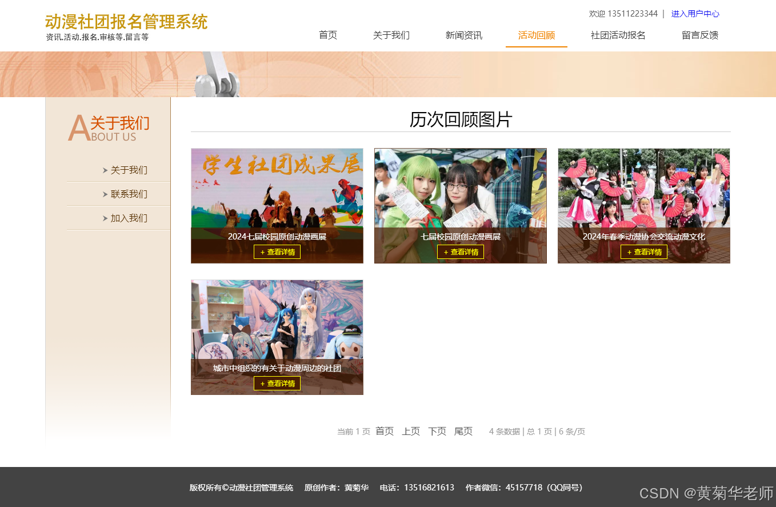
Task: Open the 新闻资讯 menu item
Action: coord(464,35)
